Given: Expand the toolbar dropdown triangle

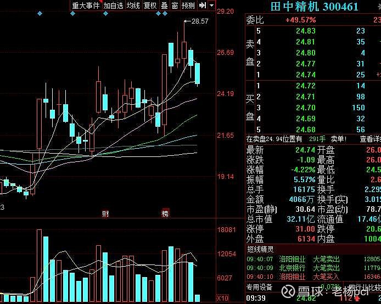Looking at the screenshot, I should point(212,5).
